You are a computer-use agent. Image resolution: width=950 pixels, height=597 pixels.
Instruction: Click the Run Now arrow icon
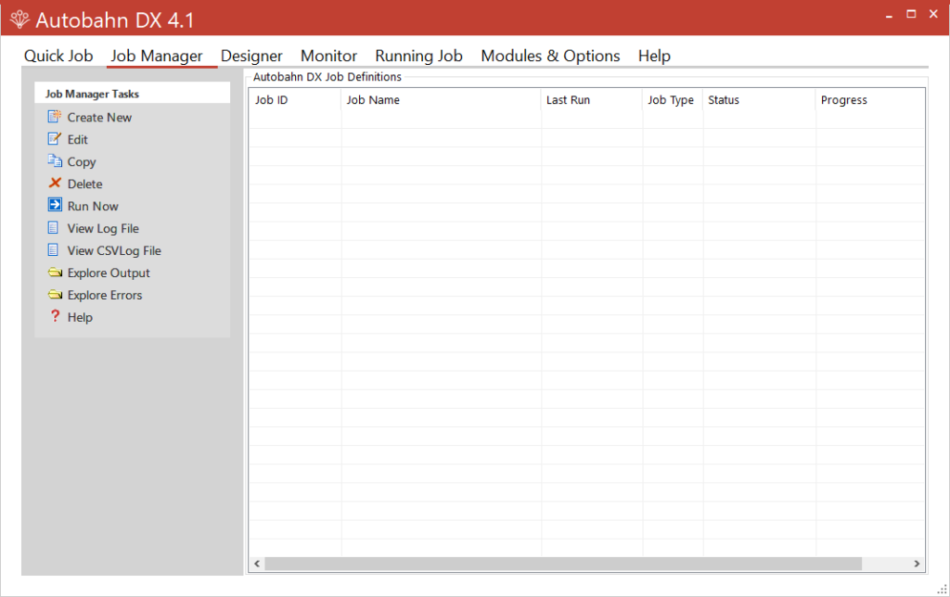pyautogui.click(x=55, y=206)
